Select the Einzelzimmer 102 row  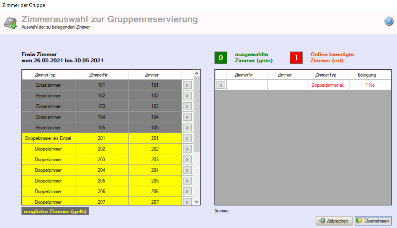point(48,96)
